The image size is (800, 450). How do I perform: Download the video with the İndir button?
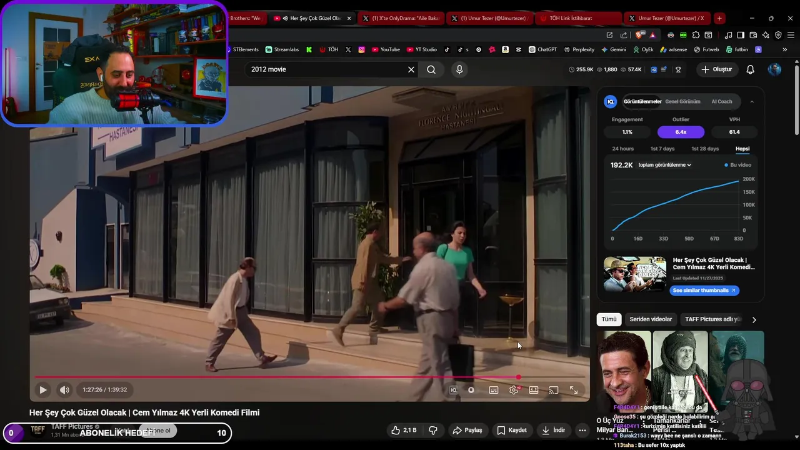pos(553,430)
